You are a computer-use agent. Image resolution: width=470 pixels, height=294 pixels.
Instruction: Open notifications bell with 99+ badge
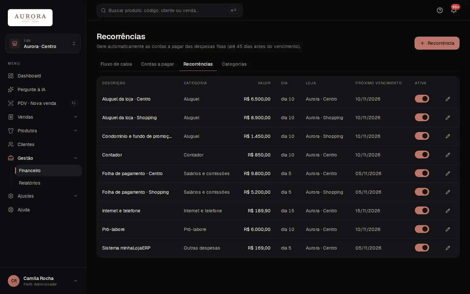454,10
